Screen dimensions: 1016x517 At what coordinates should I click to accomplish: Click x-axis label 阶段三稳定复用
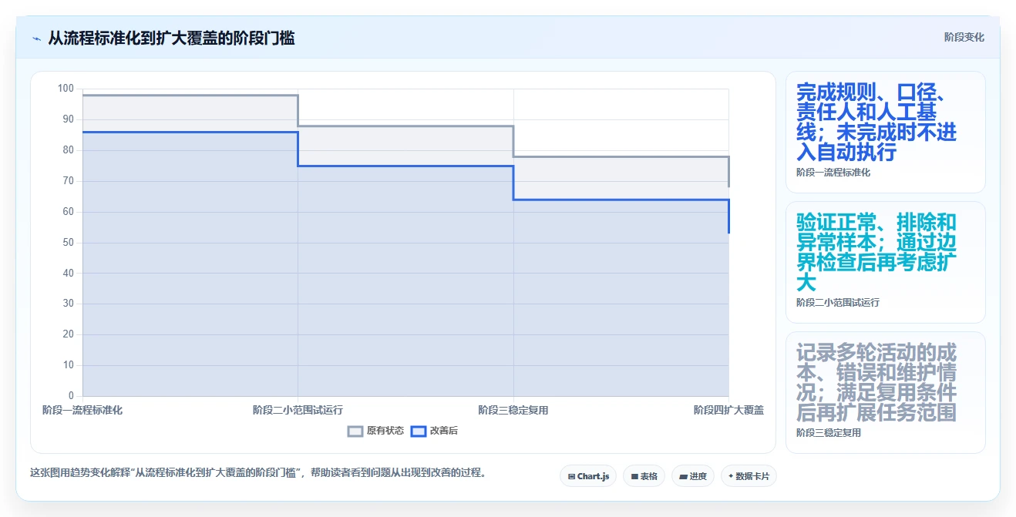pos(513,410)
